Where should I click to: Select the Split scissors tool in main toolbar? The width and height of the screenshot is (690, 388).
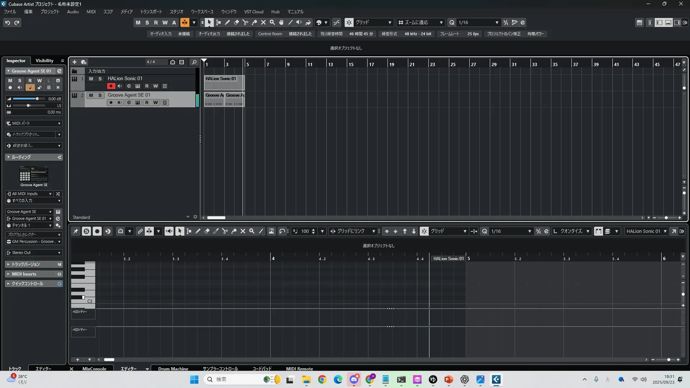245,23
